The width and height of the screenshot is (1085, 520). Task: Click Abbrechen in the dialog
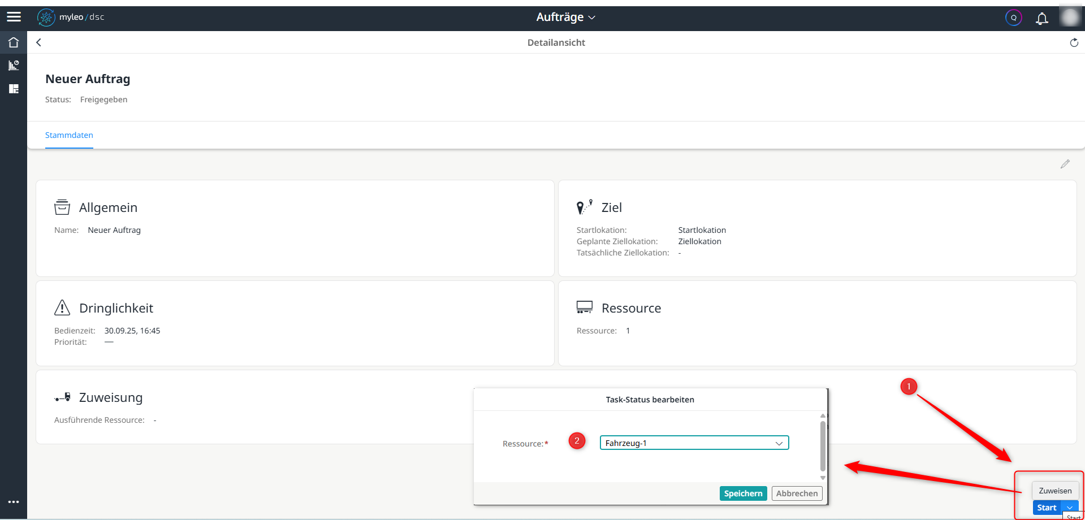[x=797, y=493]
